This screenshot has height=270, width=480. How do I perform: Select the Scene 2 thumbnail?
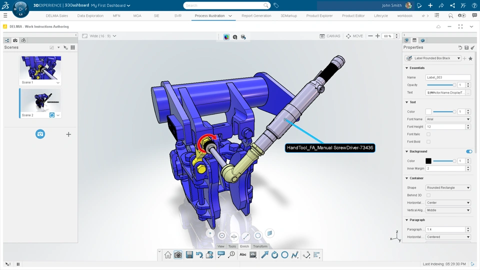click(x=40, y=100)
